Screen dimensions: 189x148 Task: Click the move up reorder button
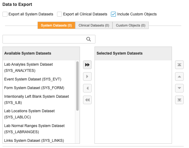tap(179, 76)
